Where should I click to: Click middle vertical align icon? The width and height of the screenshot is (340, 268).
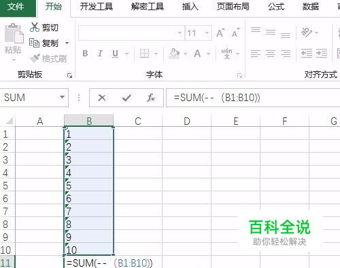(271, 32)
